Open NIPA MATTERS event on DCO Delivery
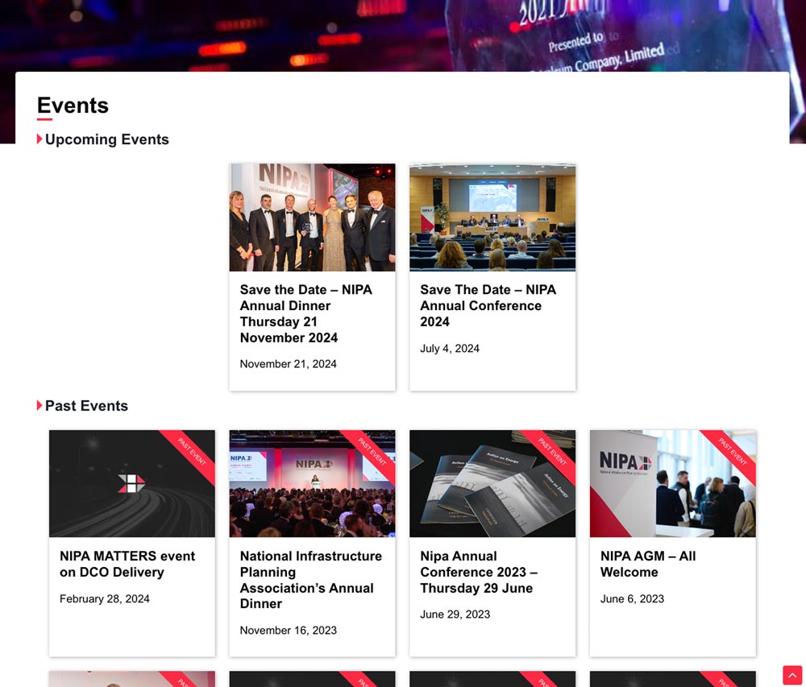 point(127,564)
